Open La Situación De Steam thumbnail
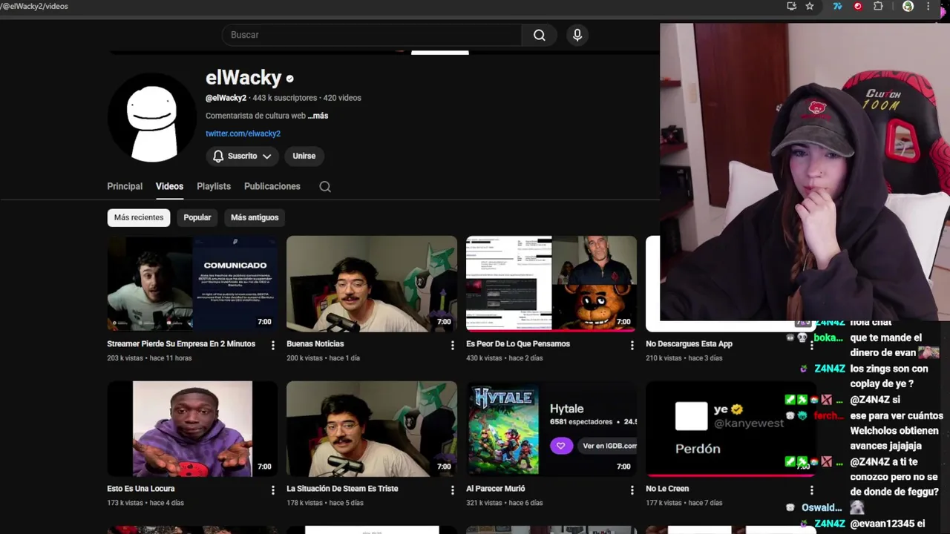The width and height of the screenshot is (950, 534). point(372,429)
